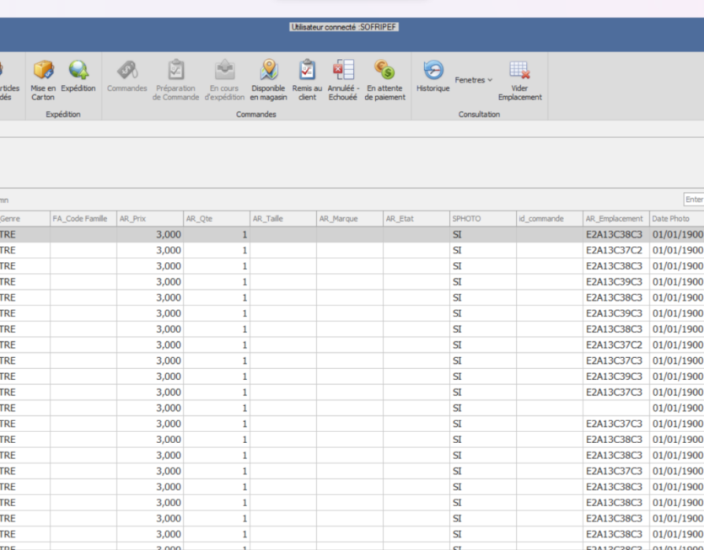The width and height of the screenshot is (704, 550).
Task: Click the AR_Emplacement column header
Action: (615, 219)
